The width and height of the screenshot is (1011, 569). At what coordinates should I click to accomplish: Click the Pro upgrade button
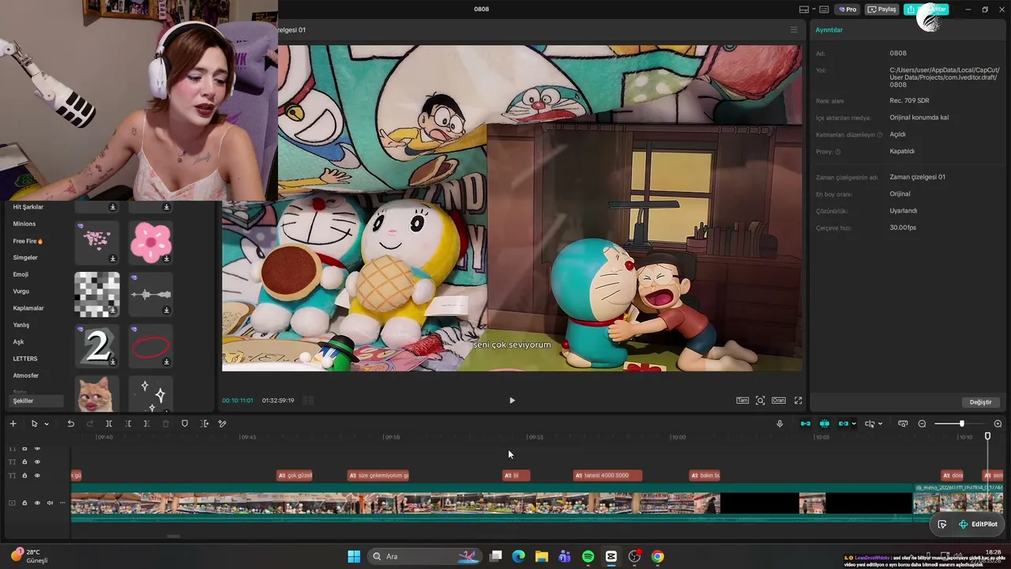(848, 9)
